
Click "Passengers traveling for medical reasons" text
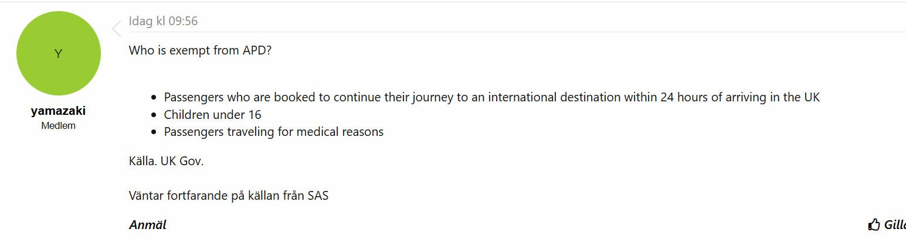pyautogui.click(x=273, y=132)
